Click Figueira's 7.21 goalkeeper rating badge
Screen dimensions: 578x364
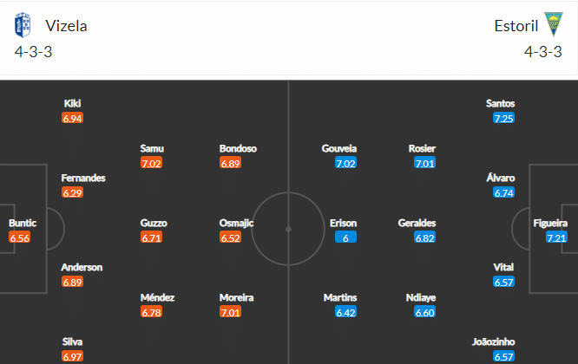556,237
